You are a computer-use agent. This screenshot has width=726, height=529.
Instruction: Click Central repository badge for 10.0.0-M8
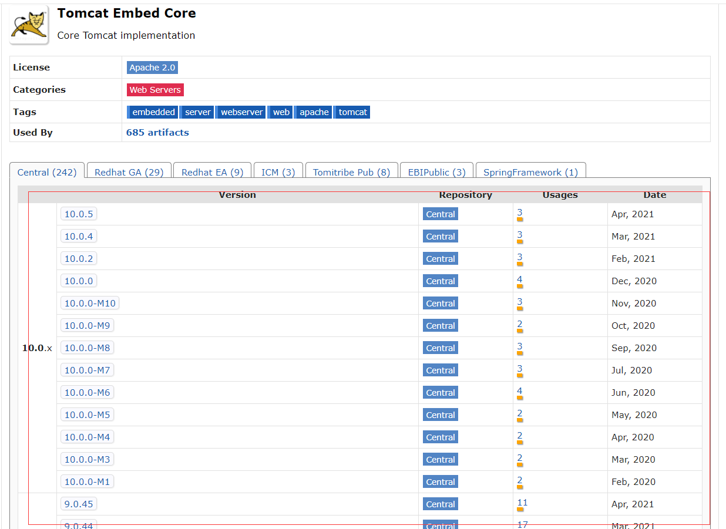click(441, 348)
